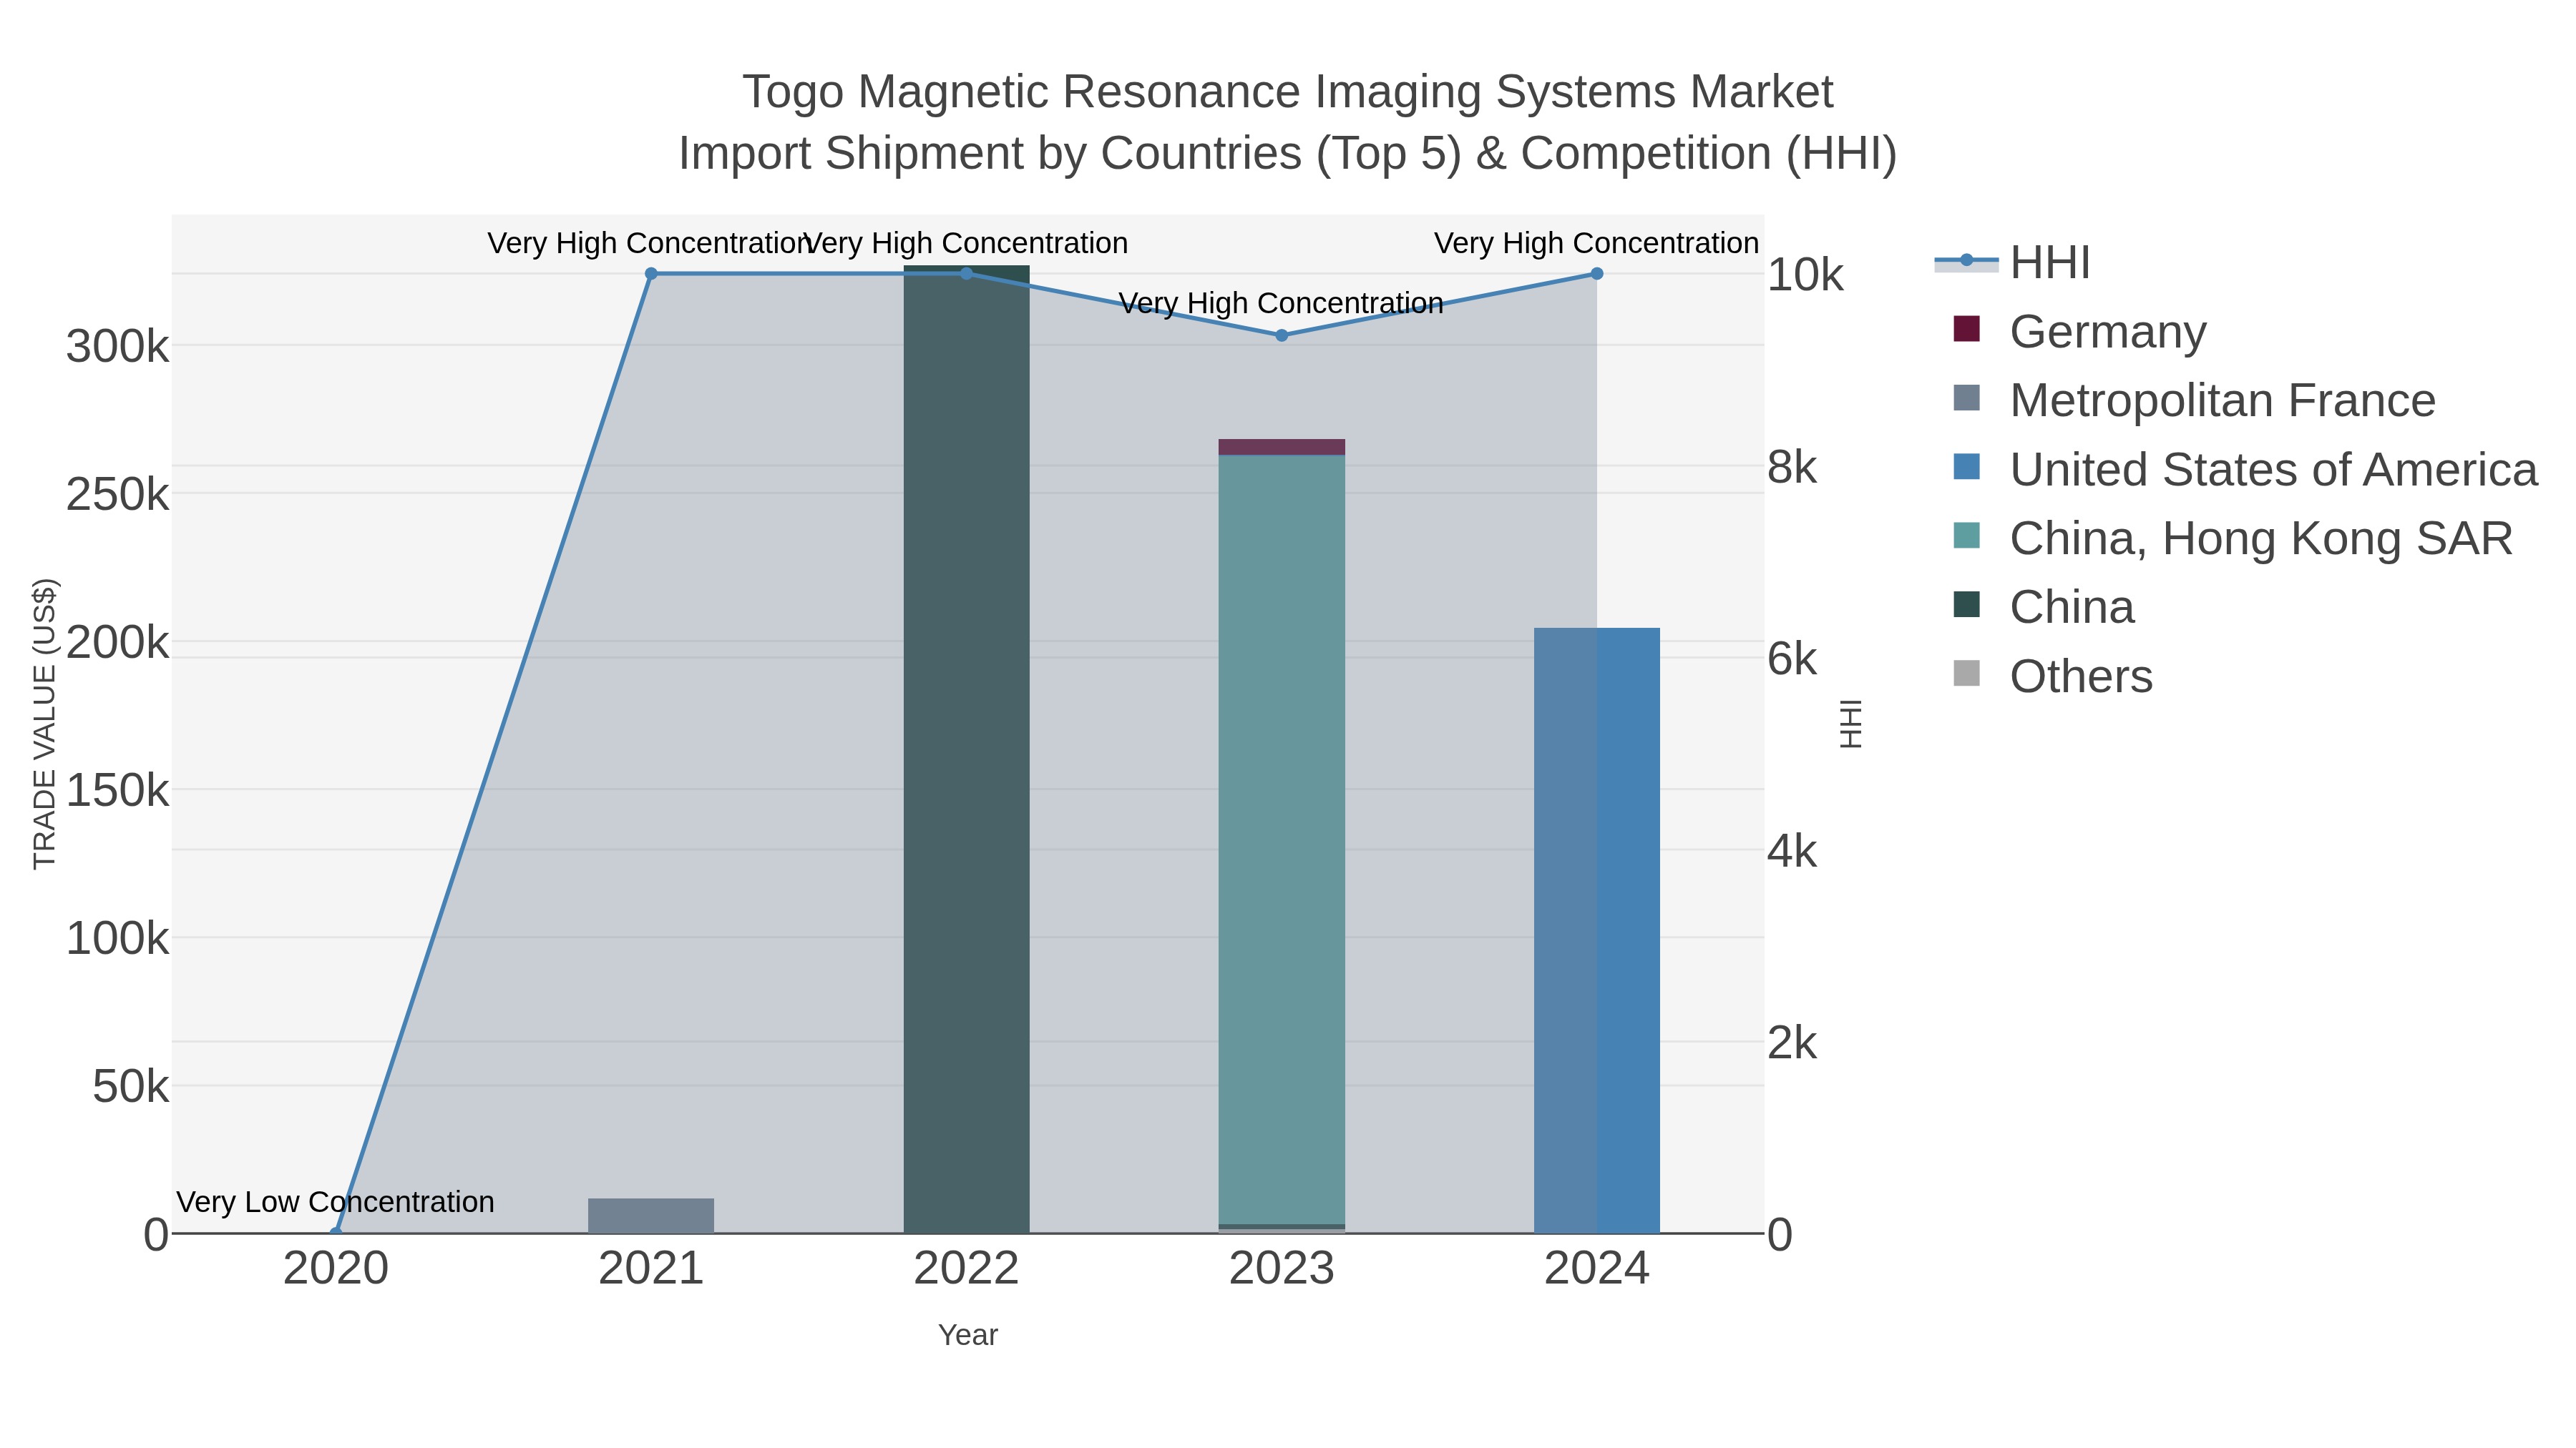This screenshot has height=1448, width=2576.
Task: Click the 2022 x-axis label
Action: tap(966, 1269)
